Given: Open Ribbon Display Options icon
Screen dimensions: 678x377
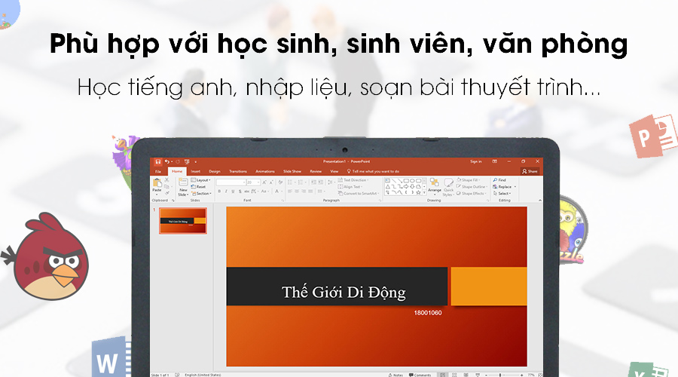Looking at the screenshot, I should coord(495,161).
